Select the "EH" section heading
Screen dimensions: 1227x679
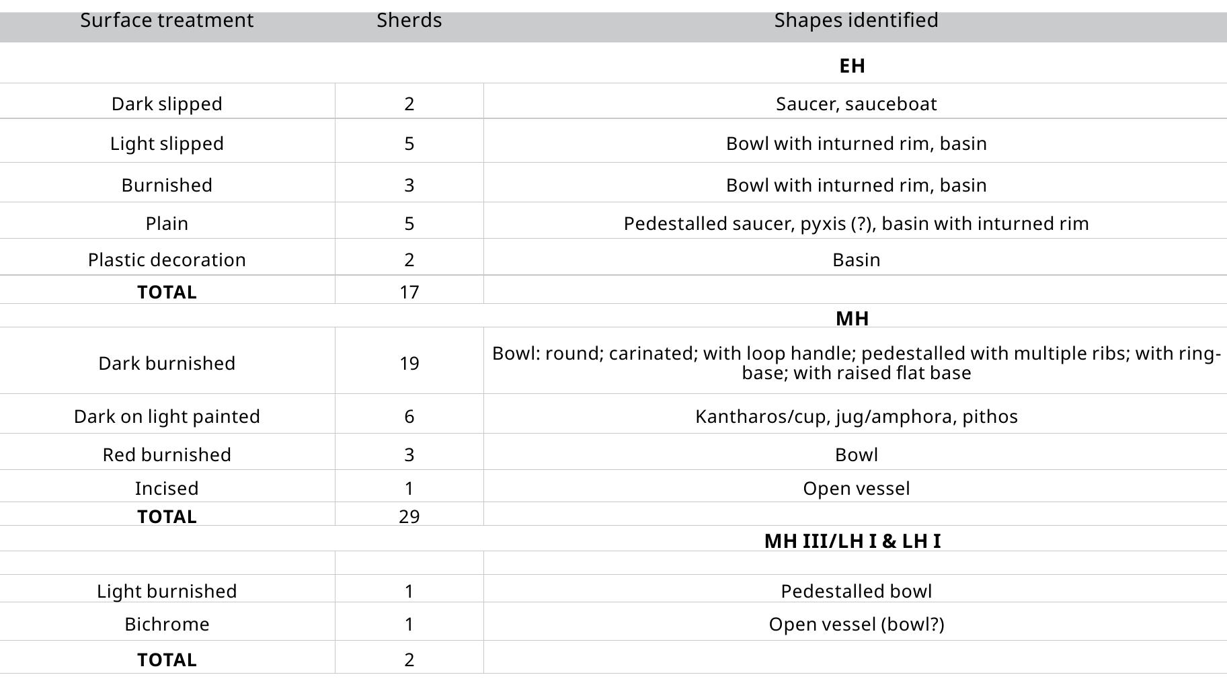tap(852, 66)
